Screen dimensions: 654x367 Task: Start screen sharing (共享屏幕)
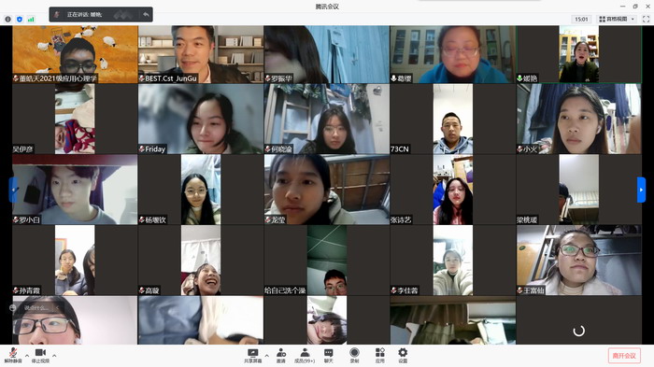[x=253, y=356]
